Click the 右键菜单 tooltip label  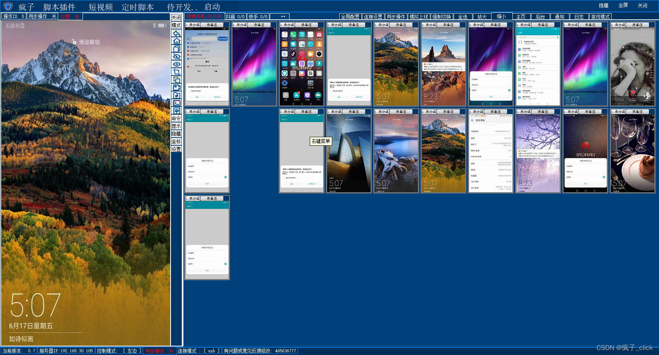321,141
